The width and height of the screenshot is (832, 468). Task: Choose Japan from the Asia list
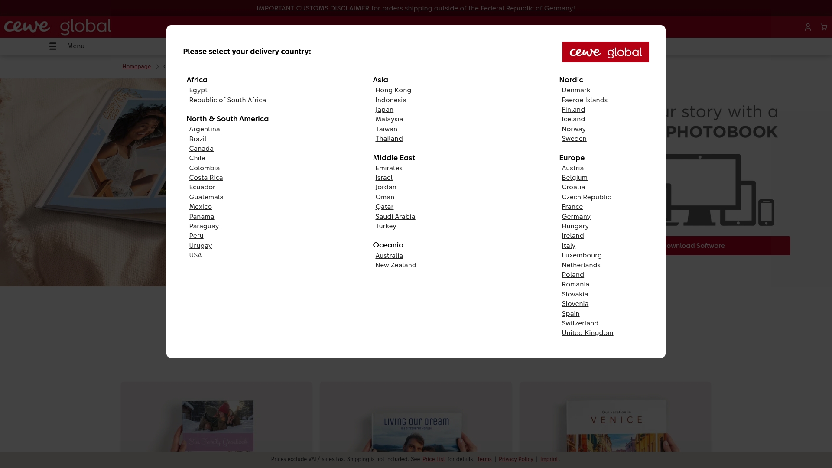(x=384, y=110)
